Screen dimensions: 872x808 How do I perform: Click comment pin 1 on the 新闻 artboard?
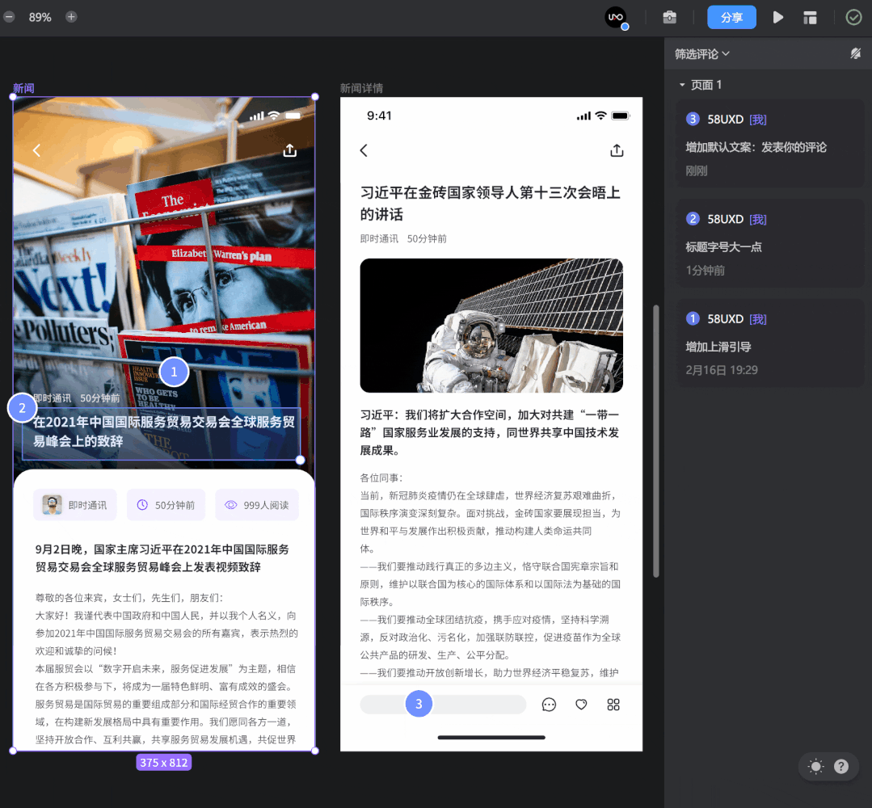click(x=174, y=372)
